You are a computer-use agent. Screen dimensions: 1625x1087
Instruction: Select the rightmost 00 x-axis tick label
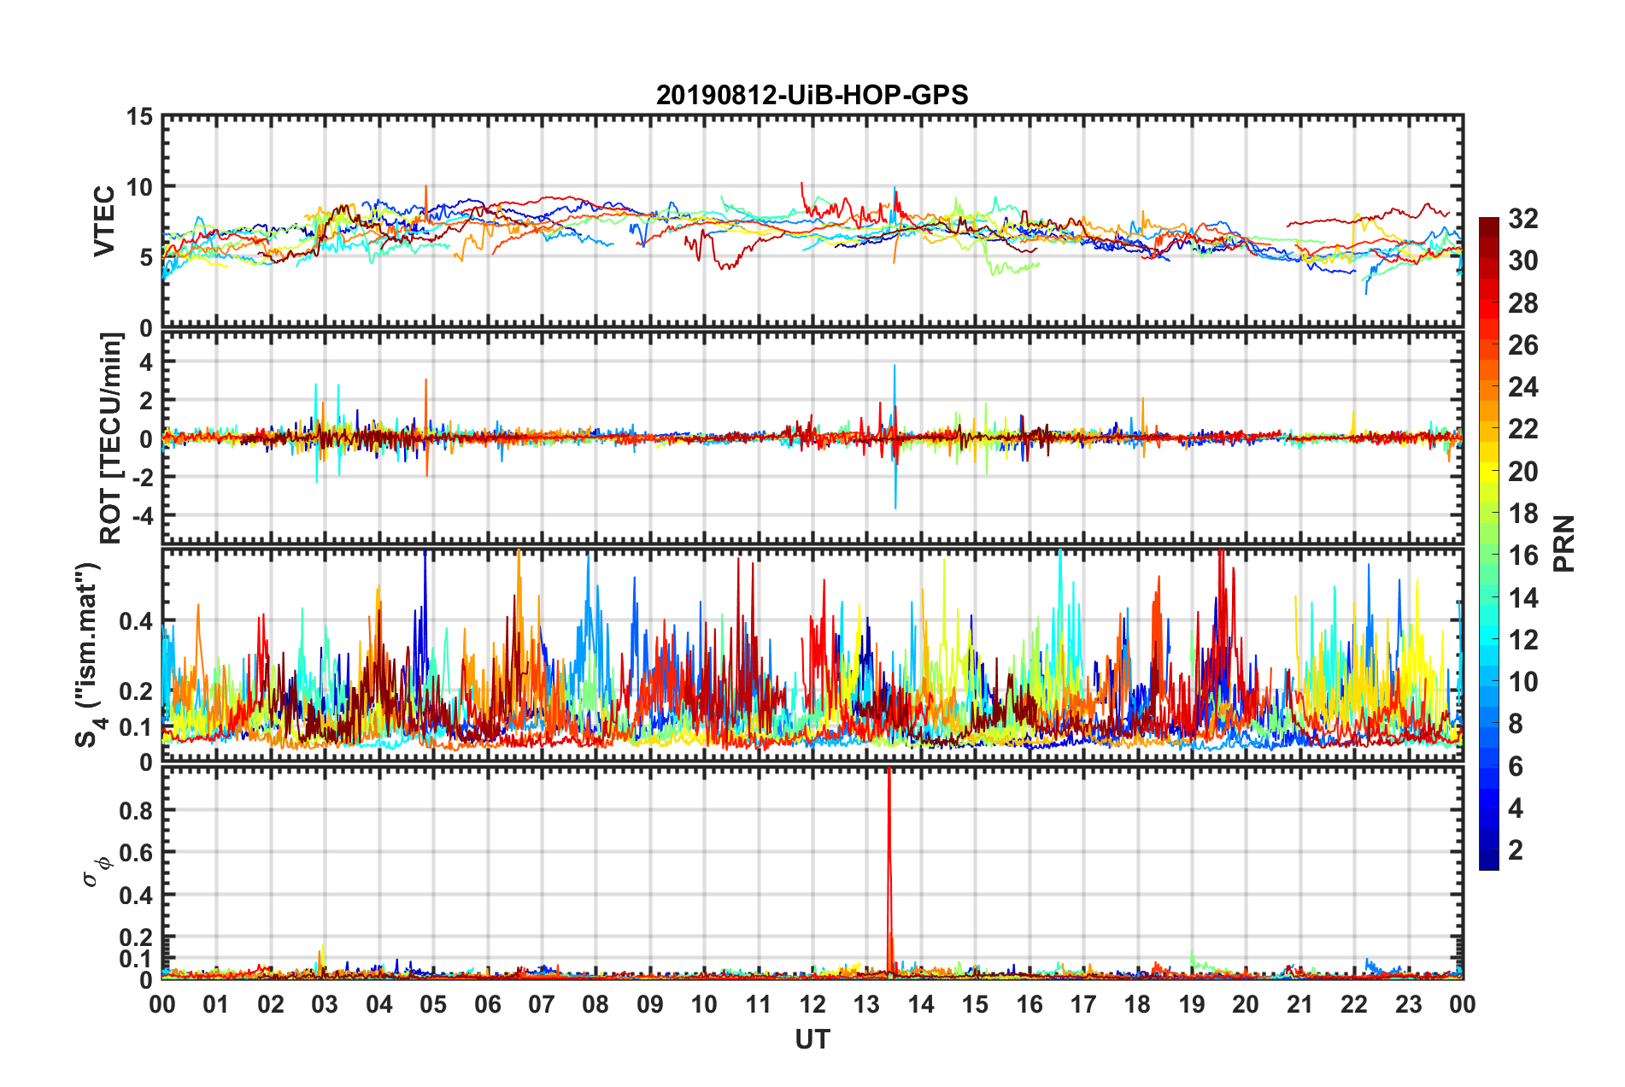pos(1462,1004)
